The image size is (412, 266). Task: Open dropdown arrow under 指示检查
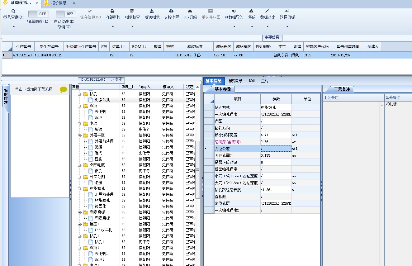pos(132,27)
